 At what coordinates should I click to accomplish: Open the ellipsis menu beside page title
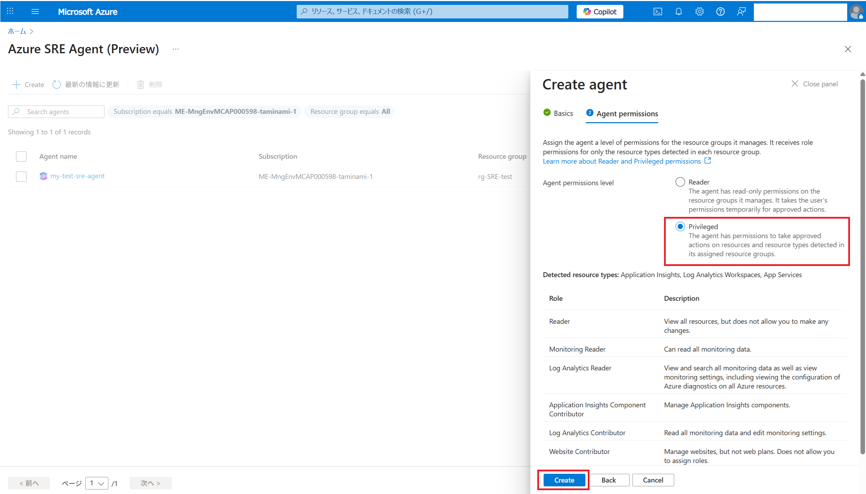pyautogui.click(x=176, y=49)
